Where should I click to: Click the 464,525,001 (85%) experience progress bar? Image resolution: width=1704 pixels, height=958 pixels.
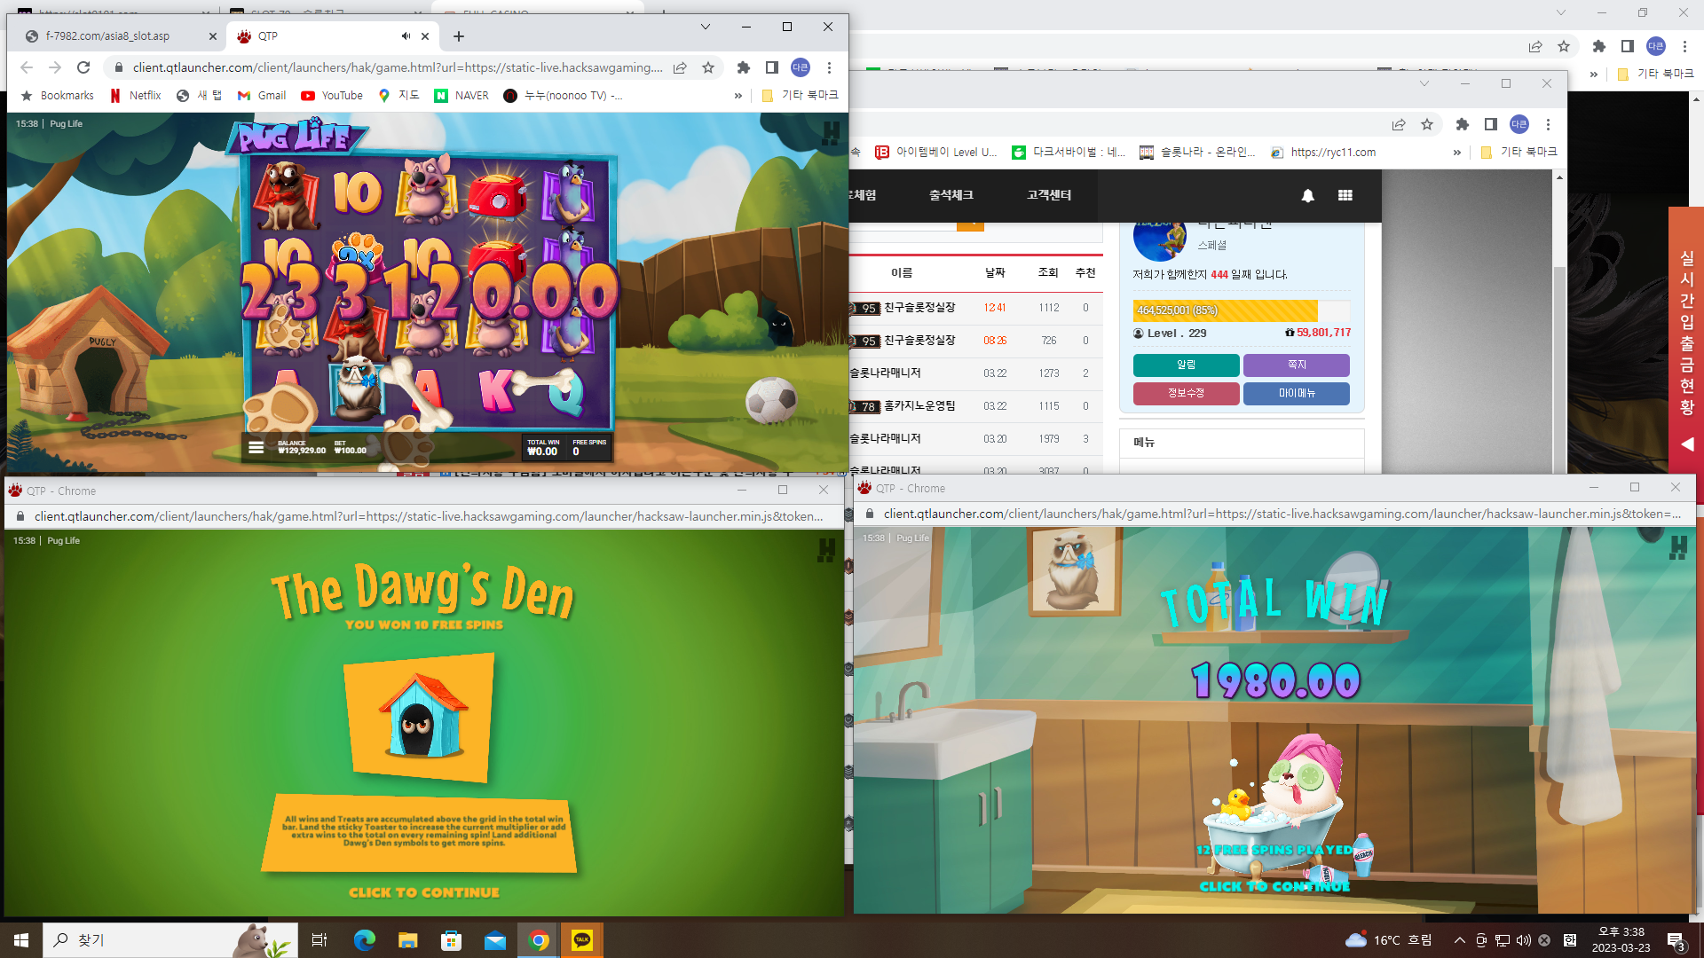[x=1241, y=310]
